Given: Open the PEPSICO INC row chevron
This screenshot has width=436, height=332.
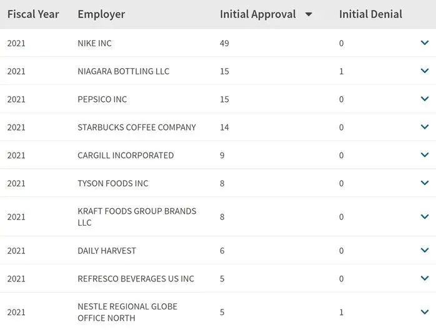Looking at the screenshot, I should tap(425, 99).
